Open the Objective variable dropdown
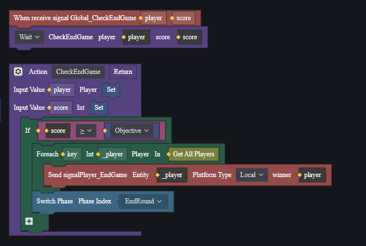The height and width of the screenshot is (246, 366). tap(132, 131)
